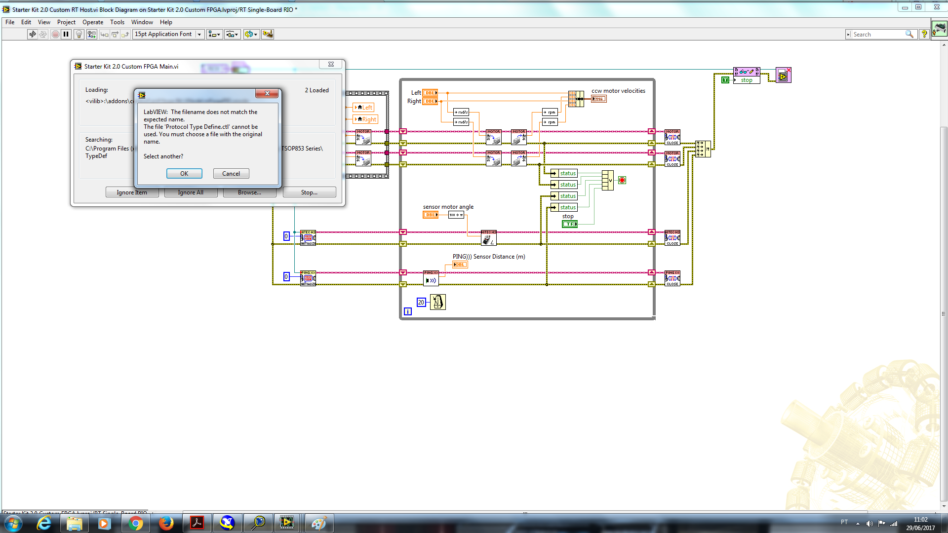Viewport: 948px width, 533px height.
Task: Select the Wait metronome timing node
Action: (438, 302)
